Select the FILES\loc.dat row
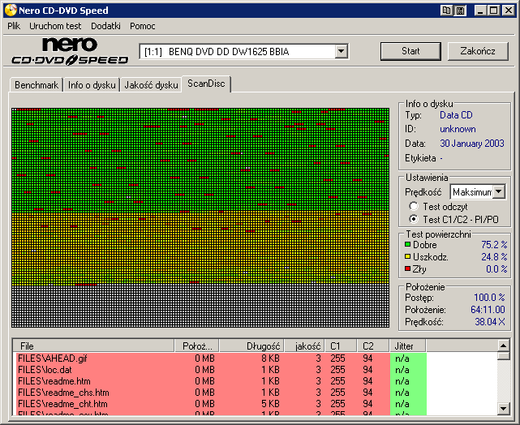 (221, 370)
